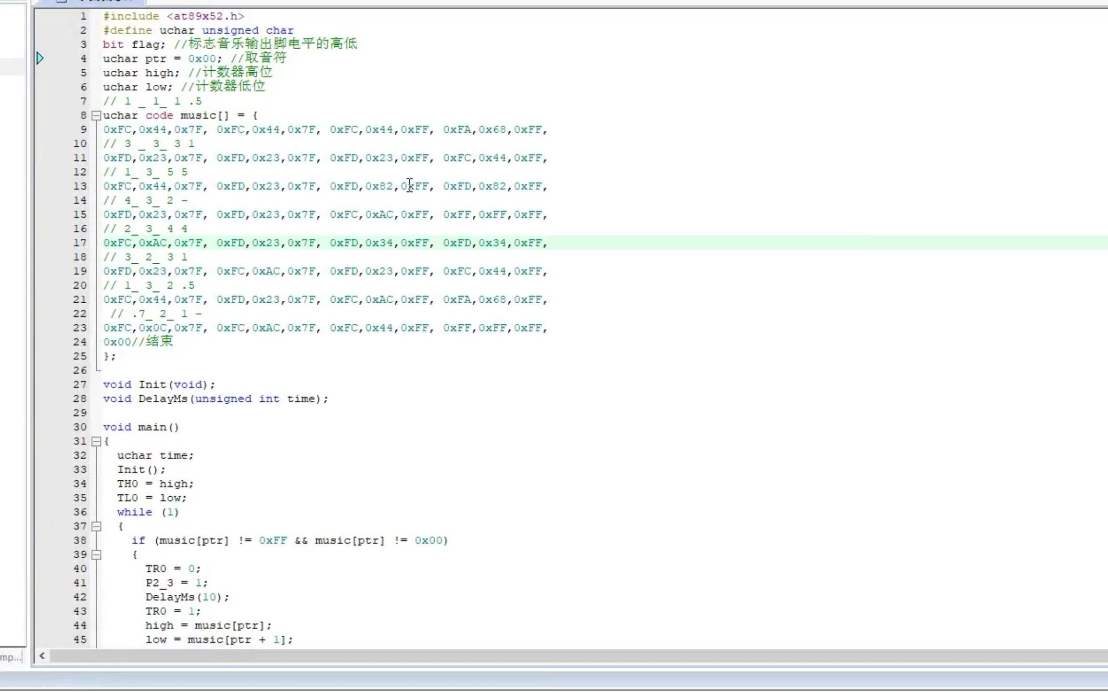Screen dimensions: 1108x693
Task: Click the "DelayMs(10);" call
Action: [x=187, y=597]
